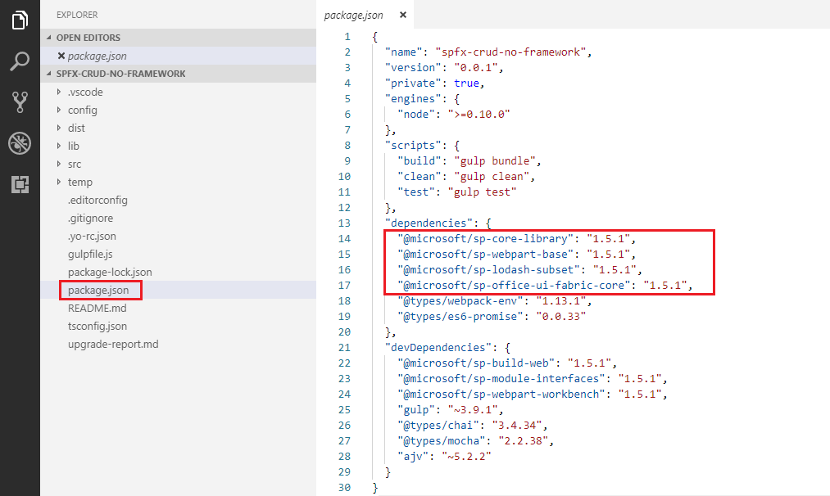Open README.md file

coord(97,308)
